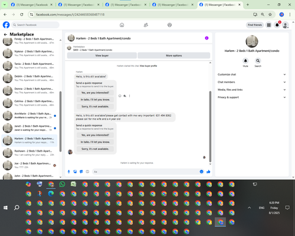This screenshot has width=295, height=236.
Task: Open the Facebook account avatar menu
Action: [286, 25]
